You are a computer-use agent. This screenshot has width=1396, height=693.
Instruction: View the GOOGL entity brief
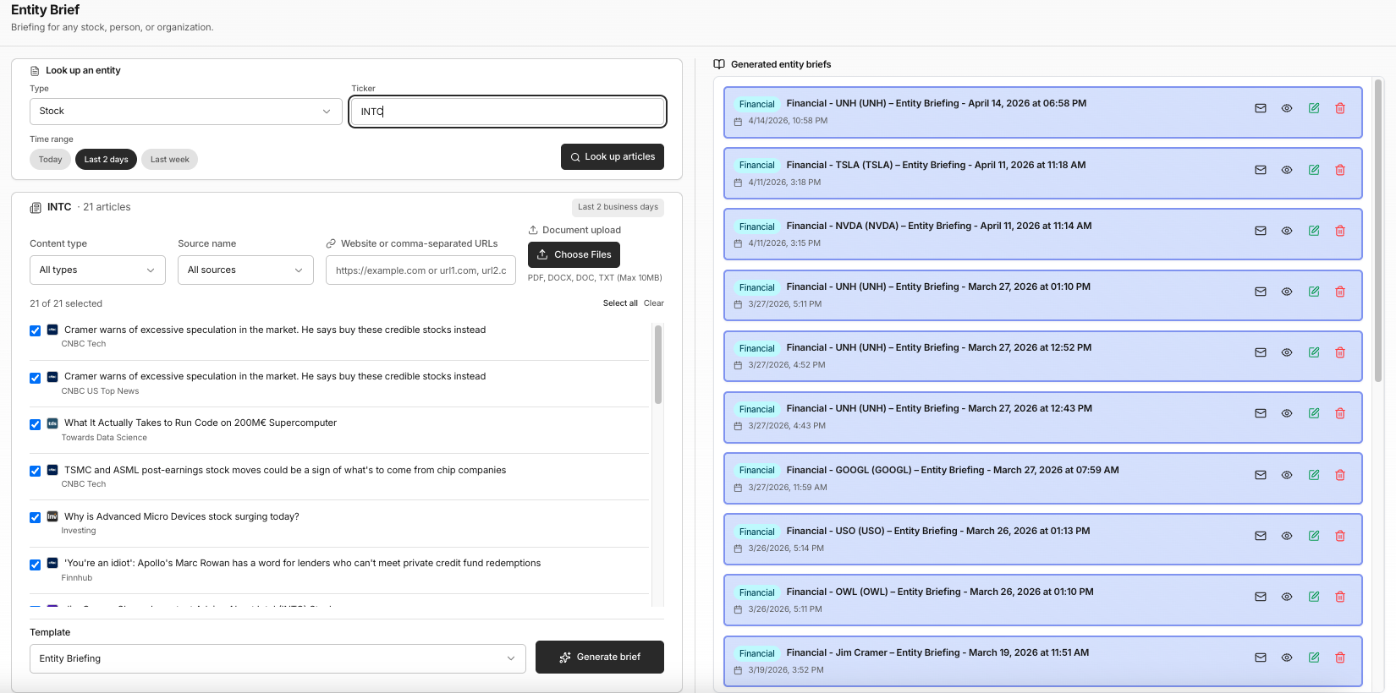pos(1287,475)
